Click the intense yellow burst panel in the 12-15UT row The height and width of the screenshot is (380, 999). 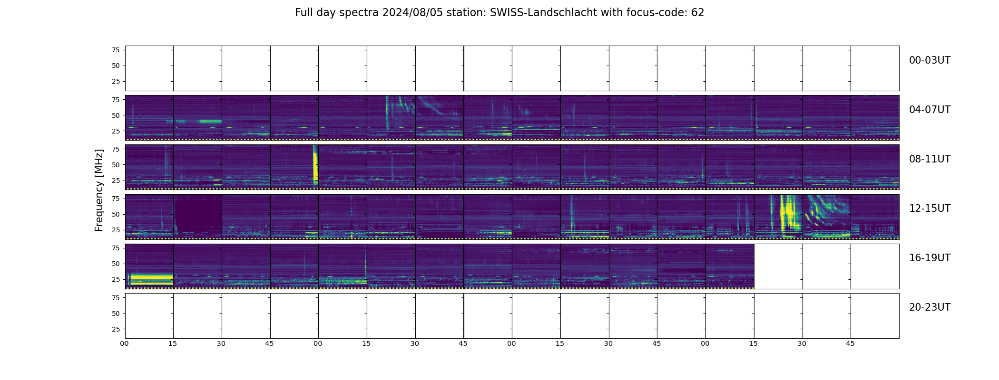778,216
